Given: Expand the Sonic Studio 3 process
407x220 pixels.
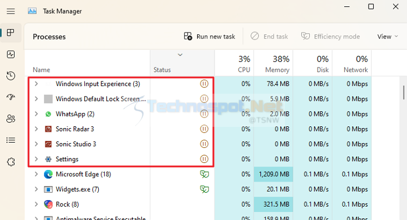Looking at the screenshot, I should [x=36, y=144].
